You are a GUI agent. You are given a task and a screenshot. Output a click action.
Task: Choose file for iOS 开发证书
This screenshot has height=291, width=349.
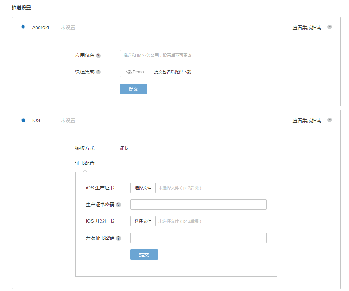click(x=143, y=221)
